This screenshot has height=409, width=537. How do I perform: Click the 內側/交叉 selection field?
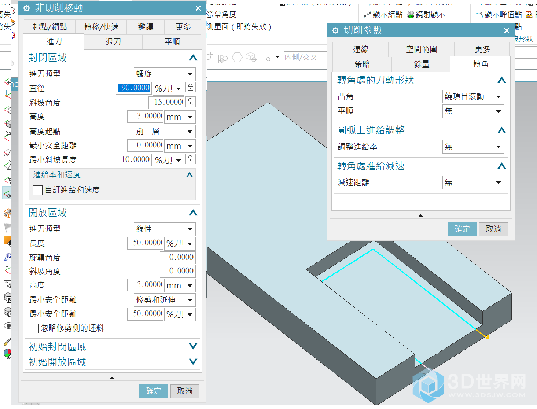coord(305,57)
